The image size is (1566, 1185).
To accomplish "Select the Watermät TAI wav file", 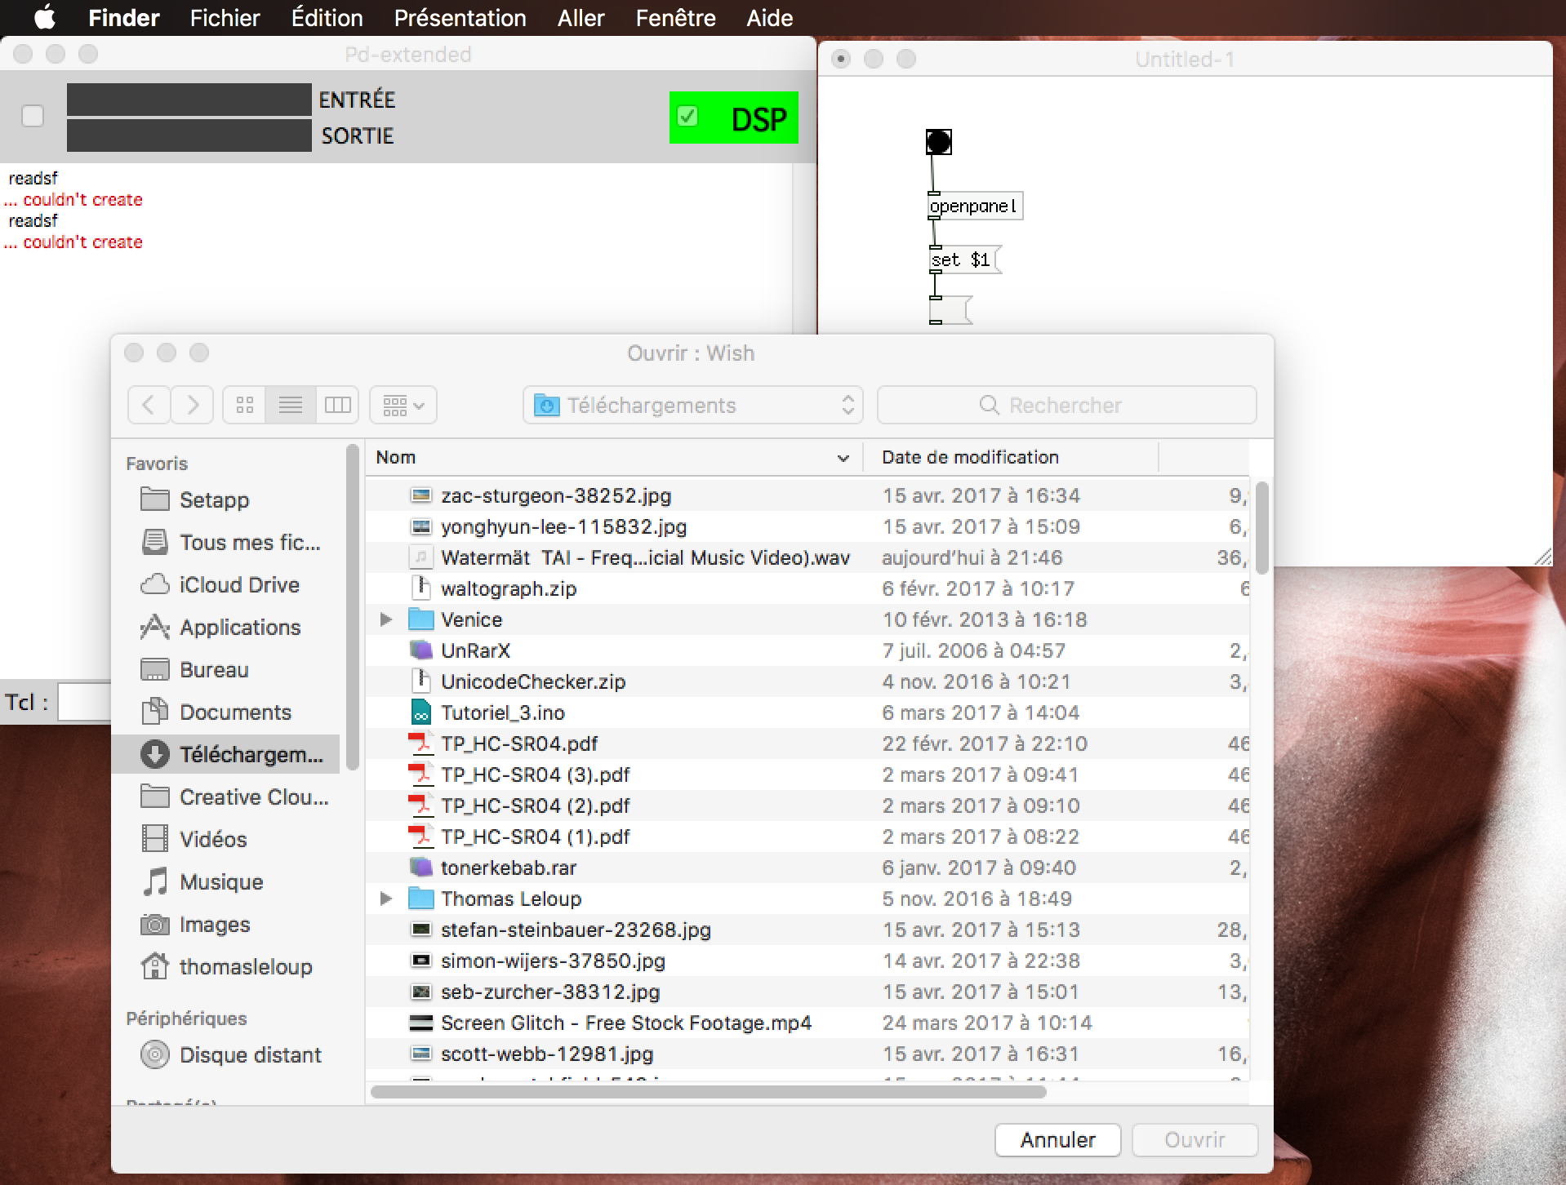I will tap(644, 557).
